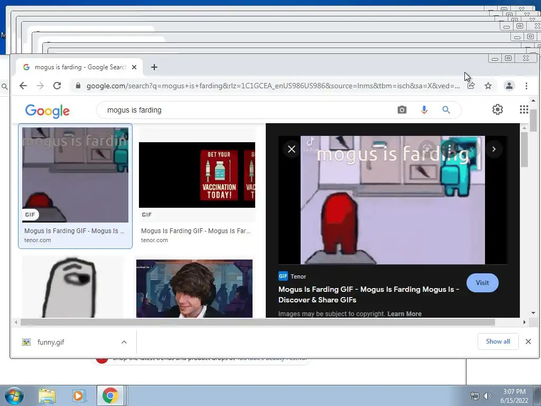Go to Google homepage via logo

coord(47,111)
